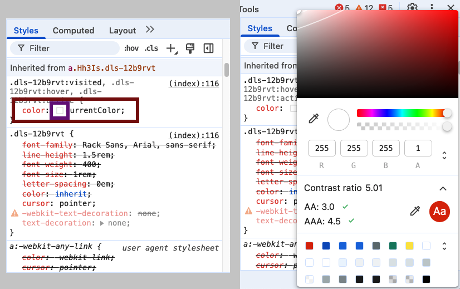Focus the Filter field in right panel
460x289 pixels.
(x=271, y=46)
